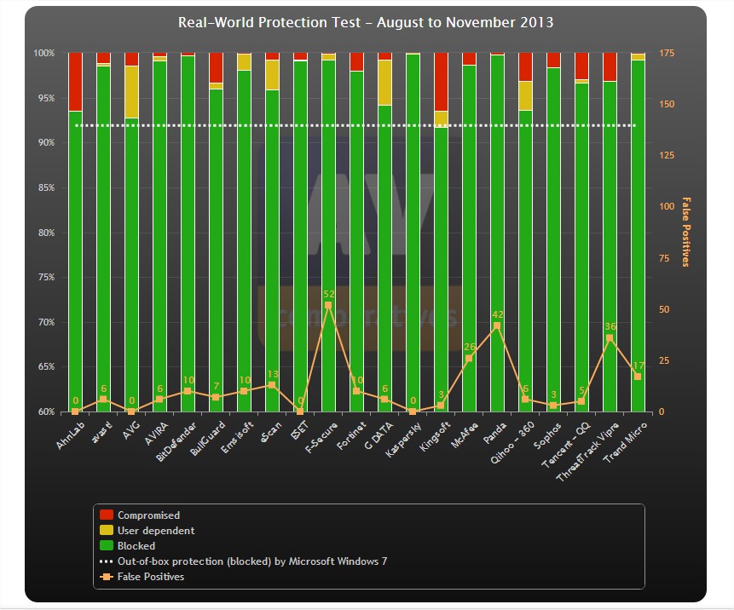Toggle the Blocked series legend label
Image resolution: width=734 pixels, height=610 pixels.
(136, 546)
